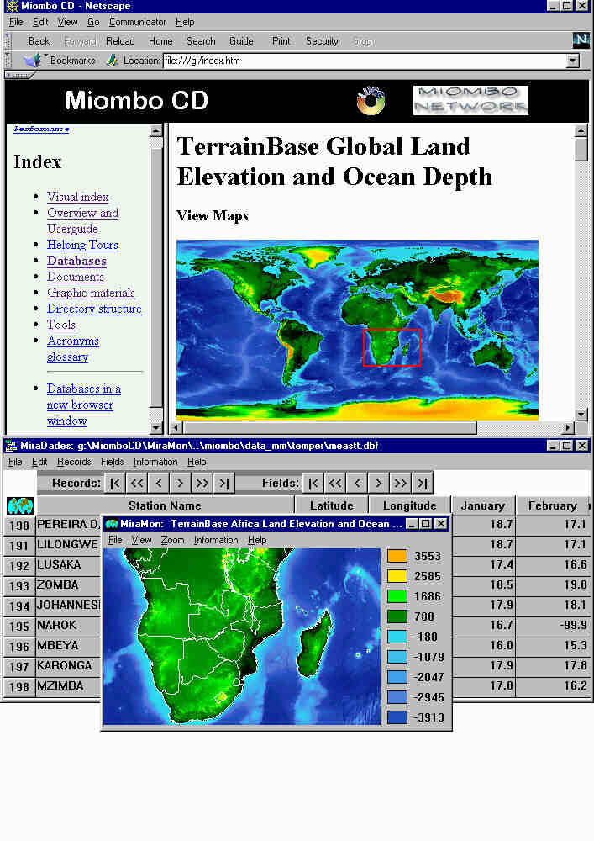Go to first record in MiraDades
Viewport: 594px width, 841px height.
(115, 484)
